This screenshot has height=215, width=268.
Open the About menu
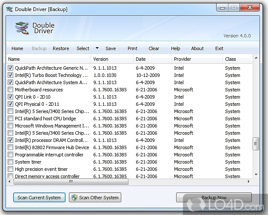[197, 48]
